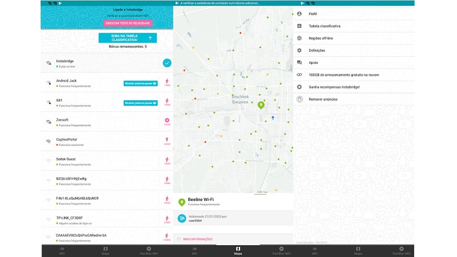Open Ganha recompensas Instabridge entry
This screenshot has width=457, height=257.
click(354, 87)
